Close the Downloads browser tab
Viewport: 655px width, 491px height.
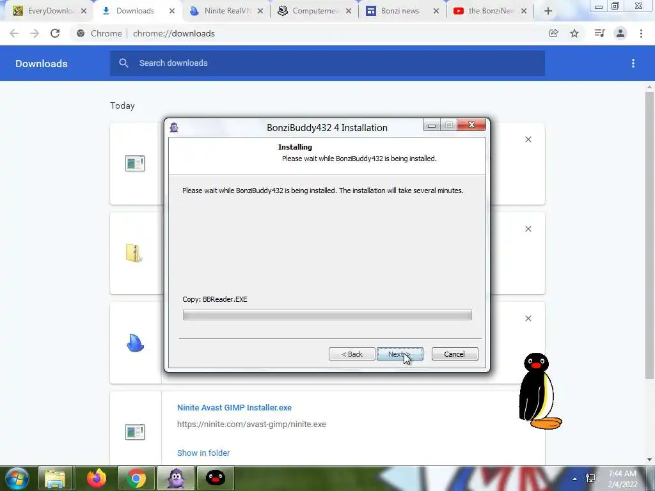[x=171, y=11]
